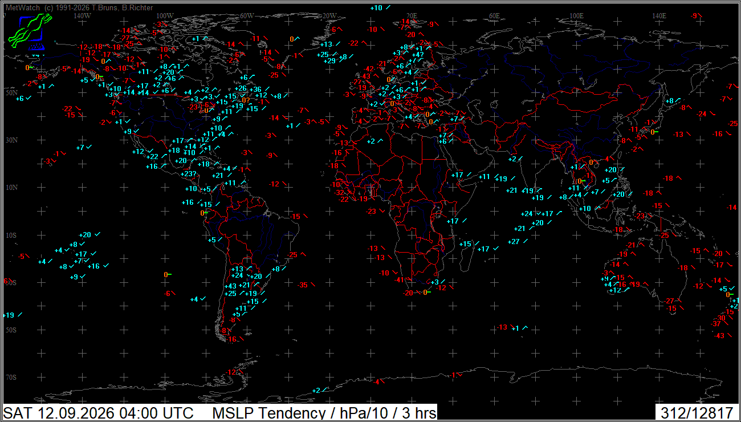Click the MetWatch green and blue logo

(x=30, y=31)
